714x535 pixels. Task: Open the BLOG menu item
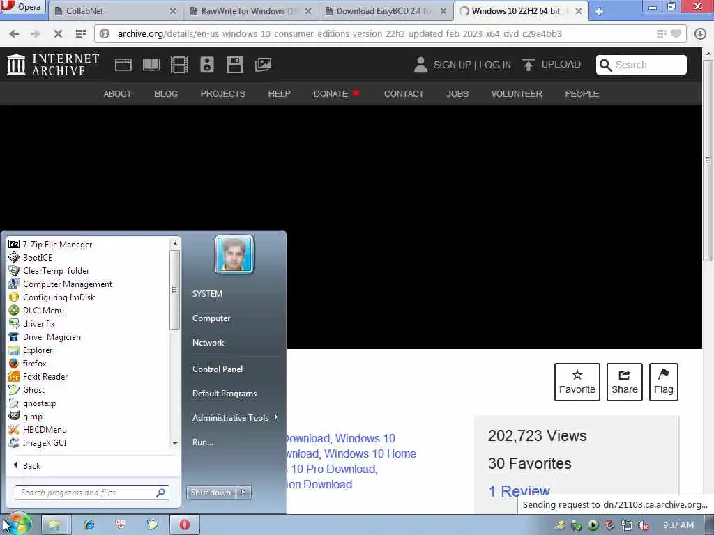click(x=166, y=94)
